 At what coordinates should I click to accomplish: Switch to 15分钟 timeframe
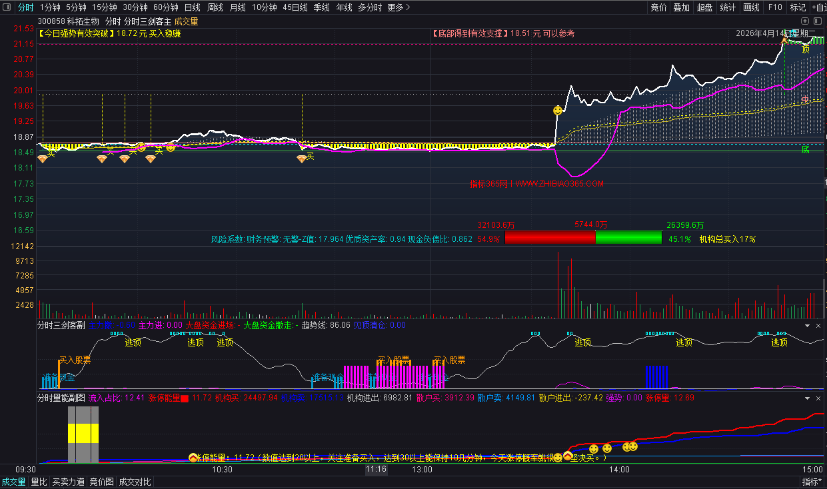[x=105, y=7]
